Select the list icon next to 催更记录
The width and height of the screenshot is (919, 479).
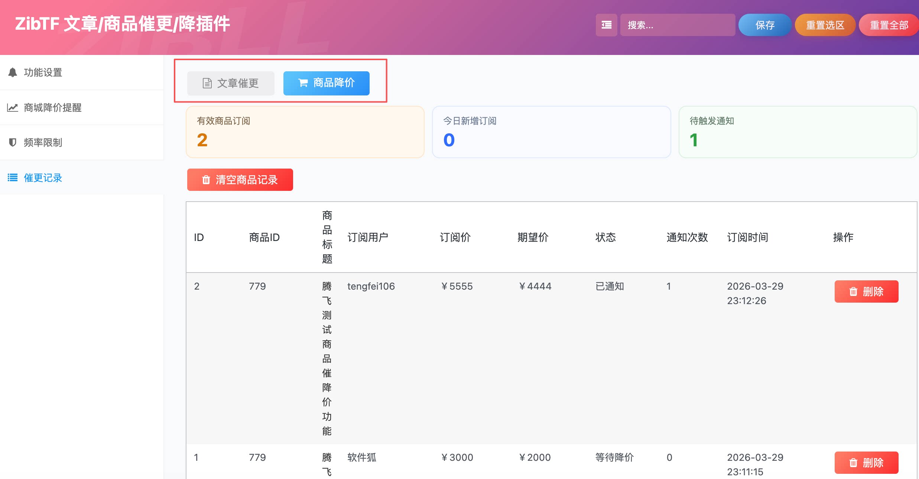12,177
